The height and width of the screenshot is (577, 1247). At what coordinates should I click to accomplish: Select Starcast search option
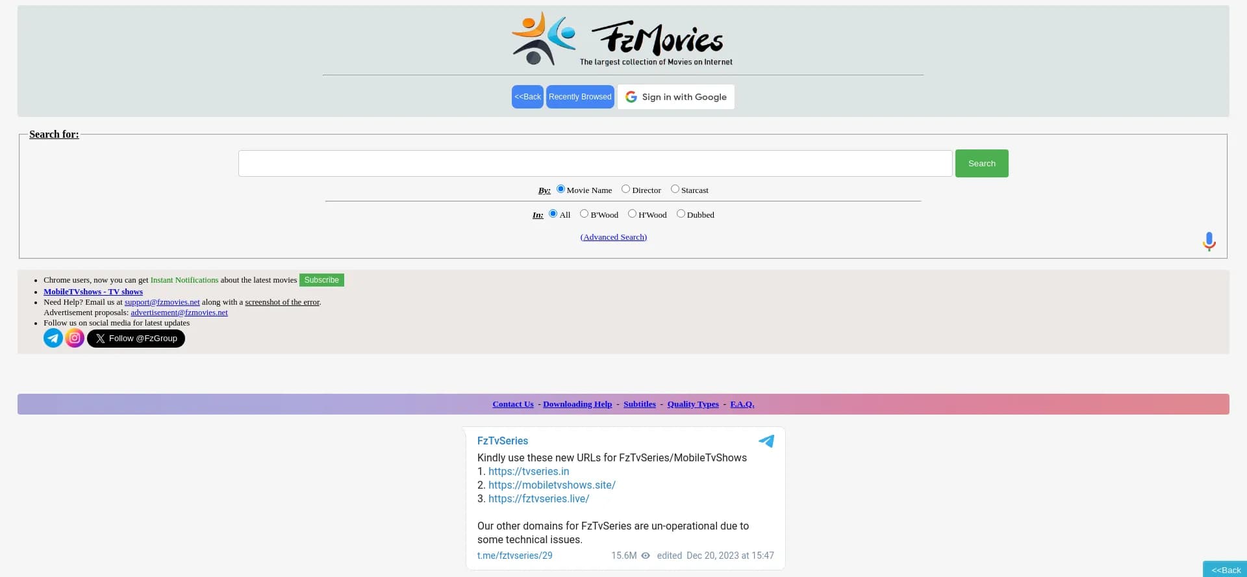[675, 189]
